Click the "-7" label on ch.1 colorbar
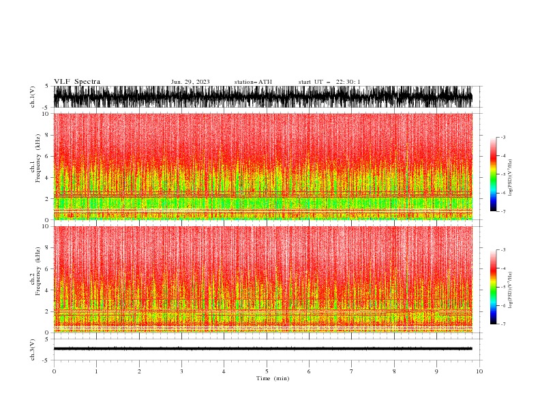 [502, 211]
